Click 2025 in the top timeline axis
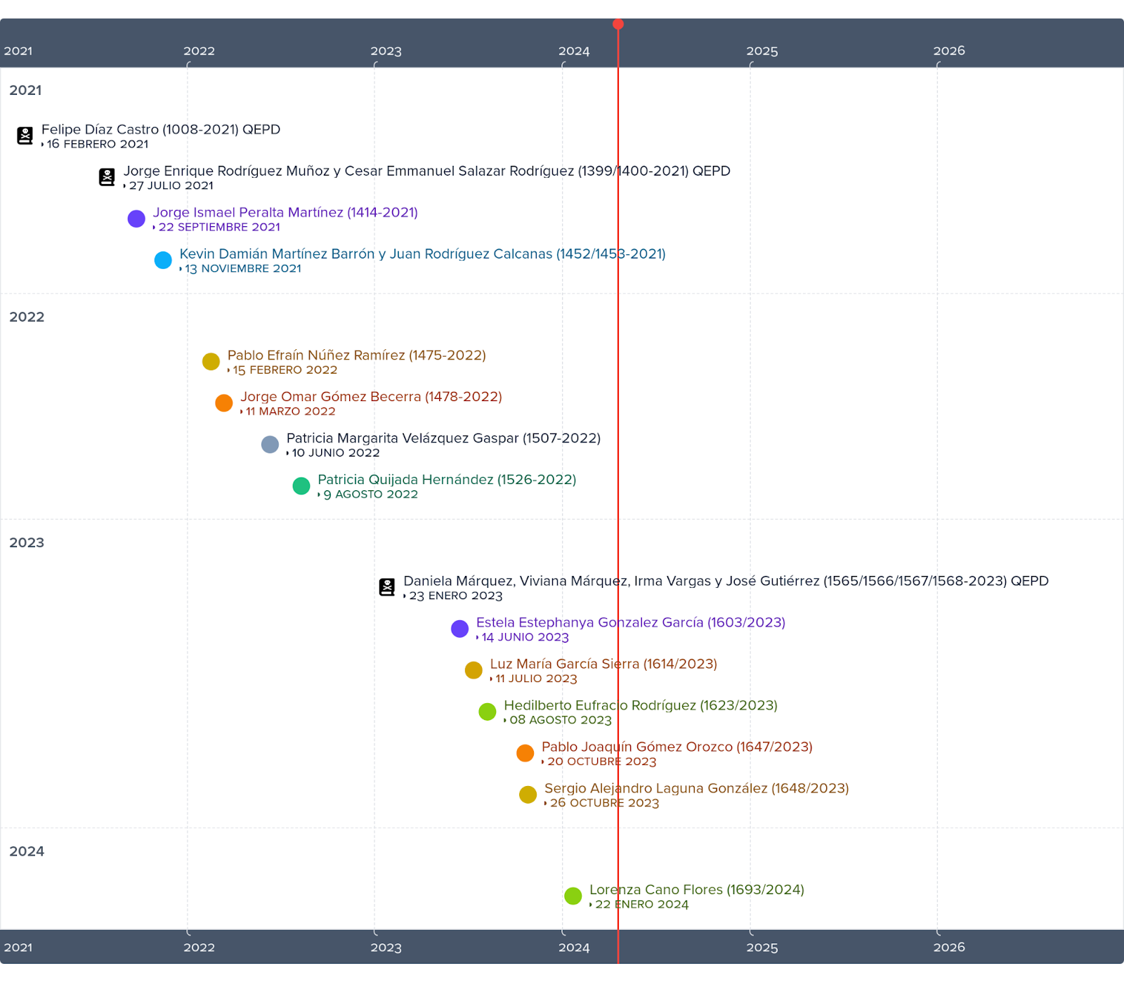Screen dimensions: 1124x982 762,51
